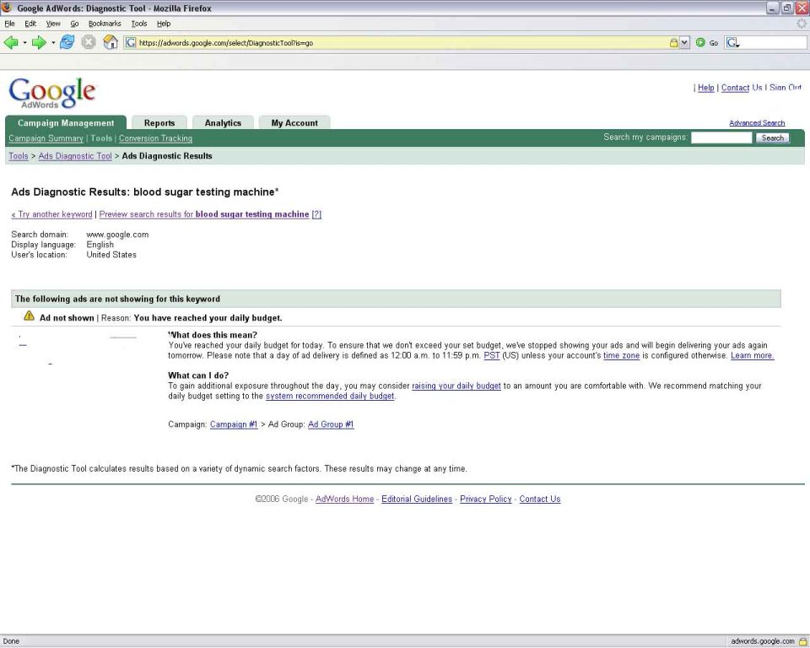The height and width of the screenshot is (648, 810).
Task: Click the padlock icon in the status bar
Action: (x=802, y=641)
